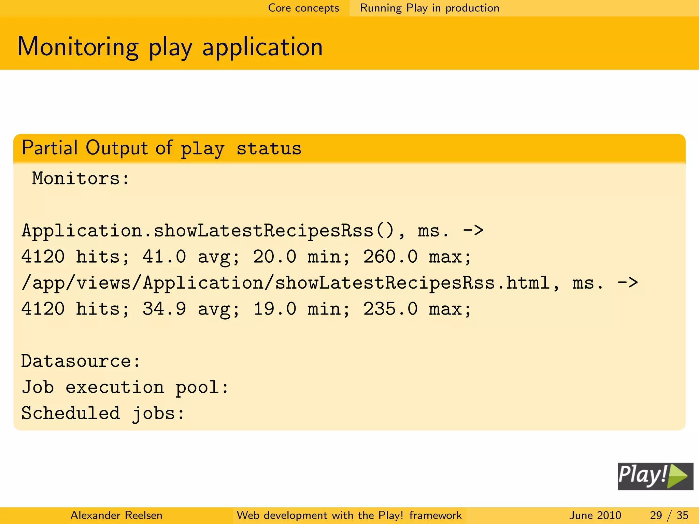Click the 29 / 35 page counter
Viewport: 699px width, 524px height.
[669, 515]
